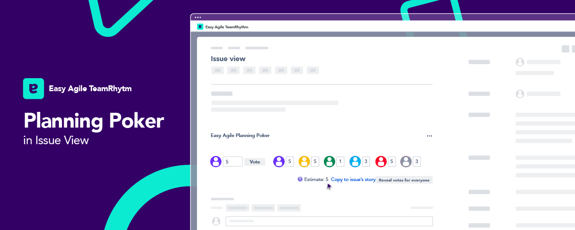Click the green voter's vote card showing 1

tap(341, 162)
